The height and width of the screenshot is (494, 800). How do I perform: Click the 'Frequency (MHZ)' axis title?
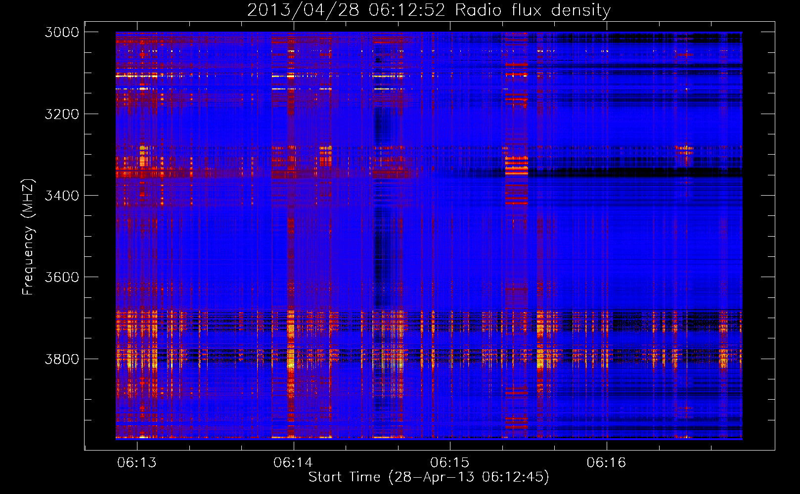[x=28, y=237]
